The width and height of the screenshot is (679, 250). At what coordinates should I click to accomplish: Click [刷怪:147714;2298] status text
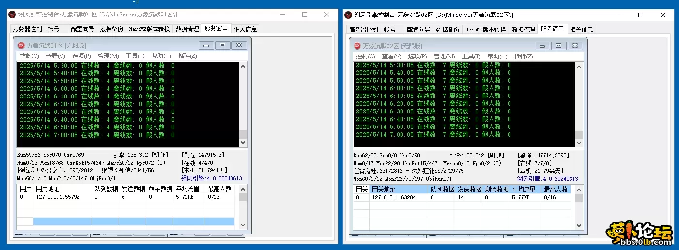tap(543, 155)
